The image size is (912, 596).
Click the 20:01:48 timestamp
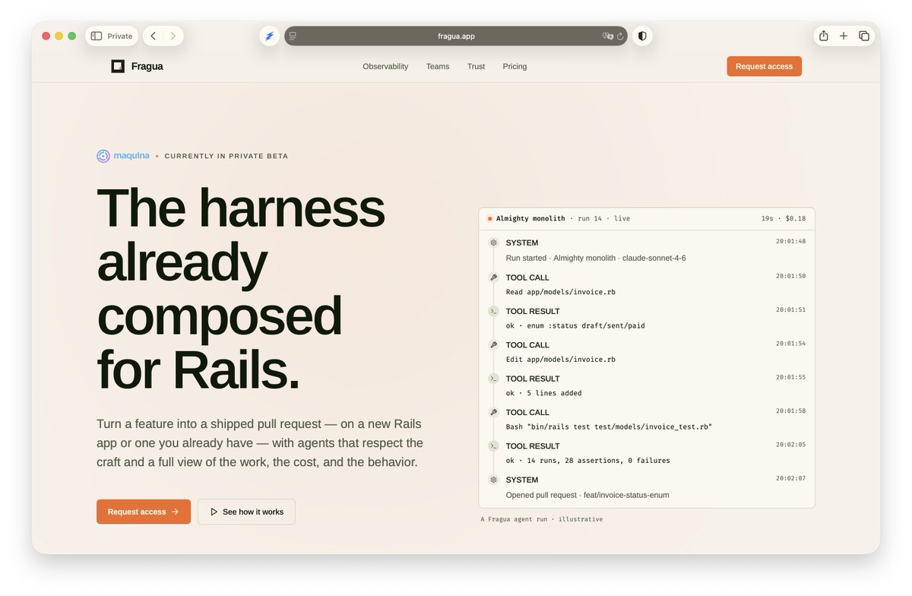(x=790, y=242)
